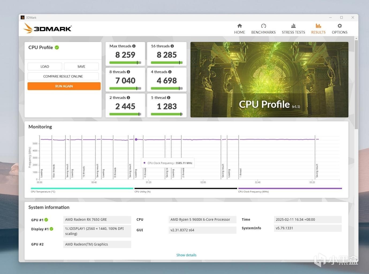
Task: Click the orange RUN AGAIN button
Action: click(x=64, y=86)
